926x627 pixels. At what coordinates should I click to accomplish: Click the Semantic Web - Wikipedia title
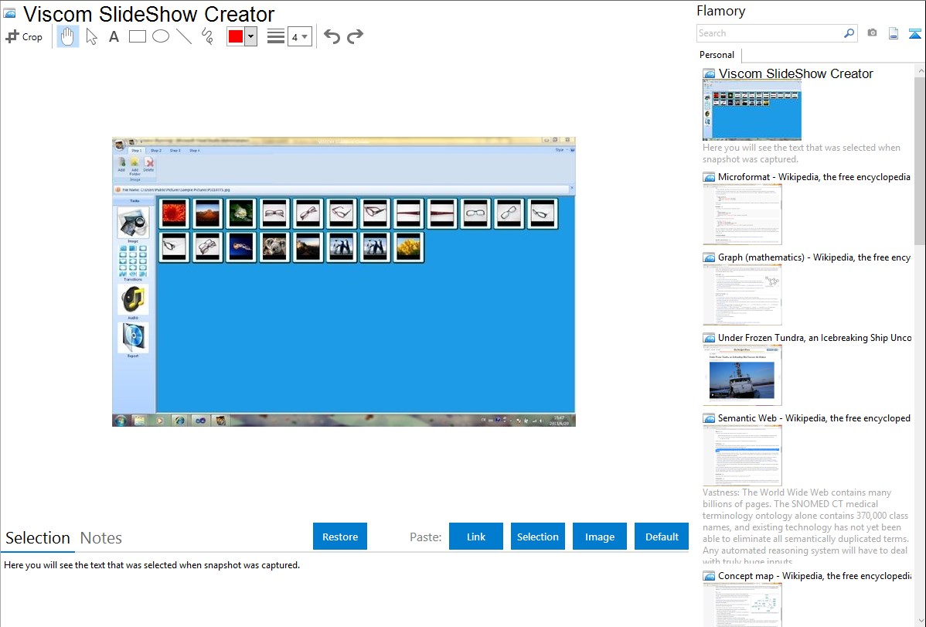click(x=814, y=417)
